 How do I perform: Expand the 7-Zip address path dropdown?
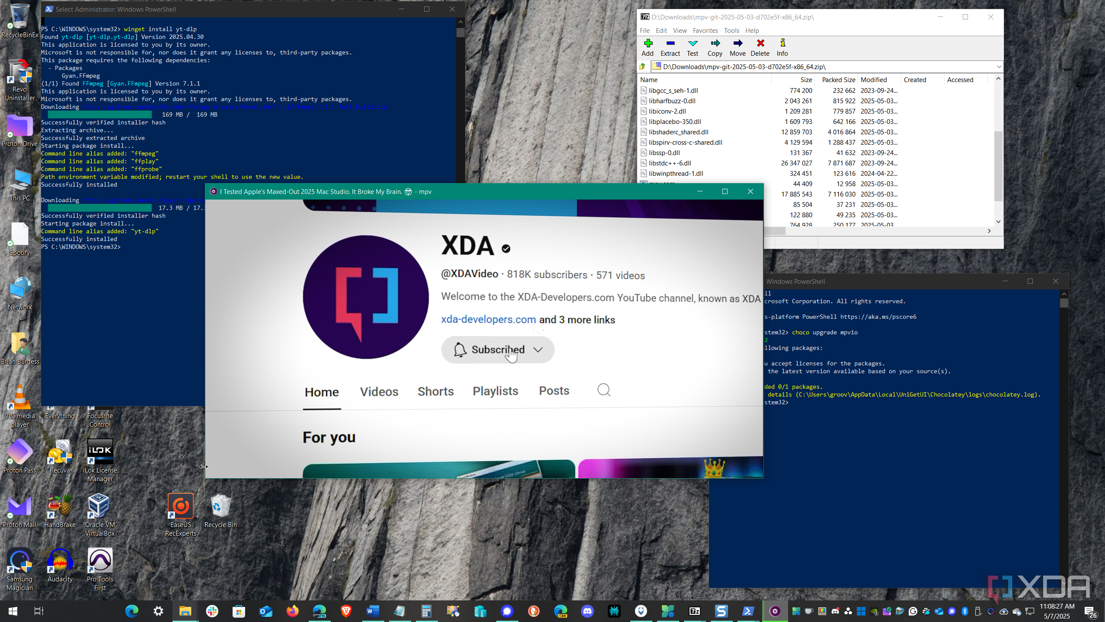pos(999,67)
